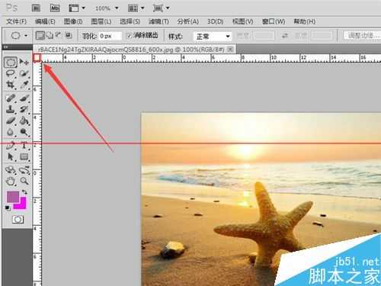Viewport: 381px width, 286px height.
Task: Select the Hand tool
Action: click(x=11, y=182)
